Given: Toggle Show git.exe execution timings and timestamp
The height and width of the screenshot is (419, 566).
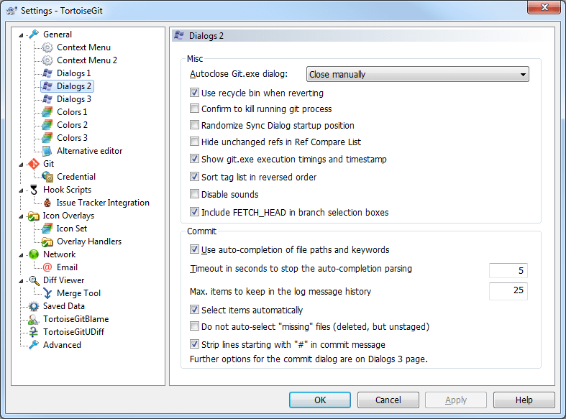Looking at the screenshot, I should pyautogui.click(x=195, y=159).
